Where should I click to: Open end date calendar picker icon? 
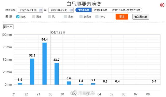(x=71, y=10)
